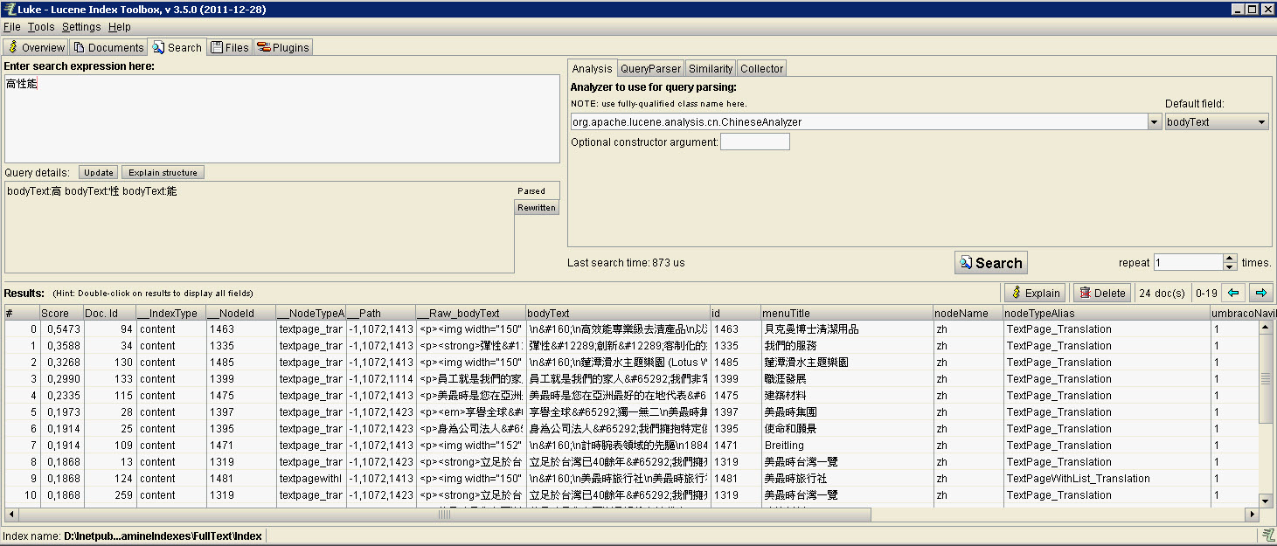Click the __Raw_bodyText column header
Screen dimensions: 1277x546
pyautogui.click(x=470, y=313)
